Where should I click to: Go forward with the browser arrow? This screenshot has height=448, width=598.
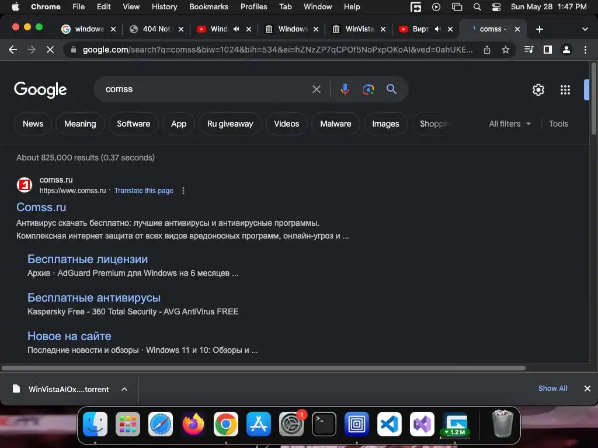pyautogui.click(x=32, y=50)
